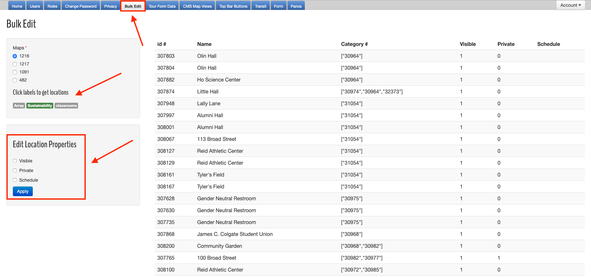Click id 307628 cell
The width and height of the screenshot is (591, 277).
click(x=166, y=198)
